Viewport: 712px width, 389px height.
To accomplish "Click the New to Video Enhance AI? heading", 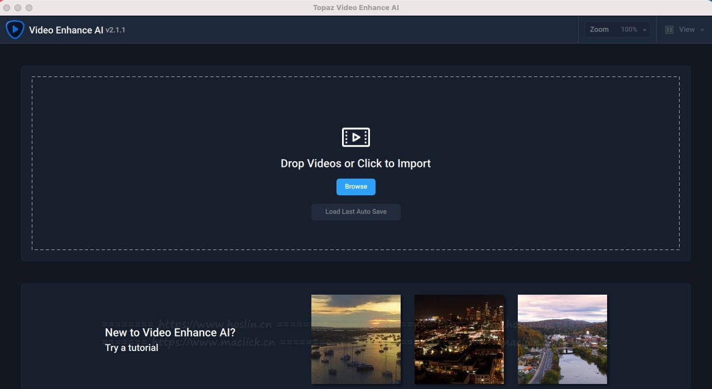I will click(170, 333).
